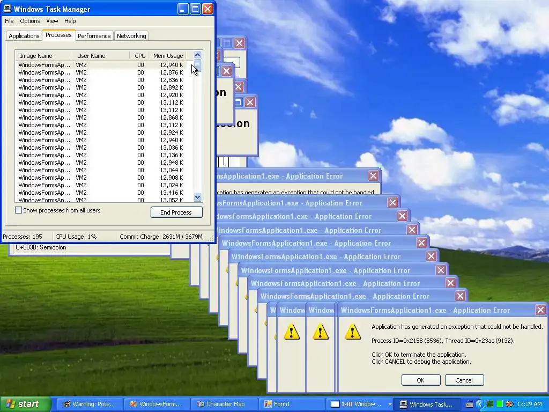Sort processes by Mem Usage column
Screen dimensions: 549x412
coord(168,56)
